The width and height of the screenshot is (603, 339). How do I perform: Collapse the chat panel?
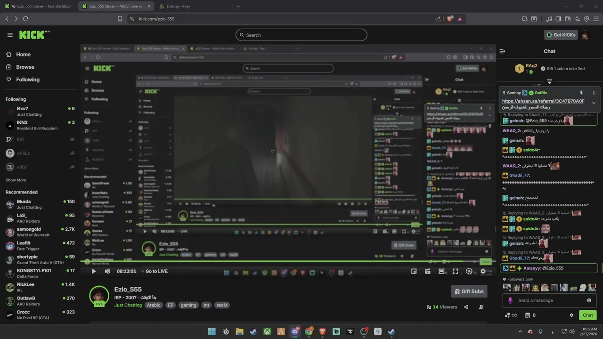point(503,51)
